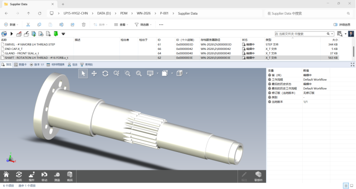Click the dynamic zoom magnifier icon
The width and height of the screenshot is (356, 189).
click(x=138, y=74)
